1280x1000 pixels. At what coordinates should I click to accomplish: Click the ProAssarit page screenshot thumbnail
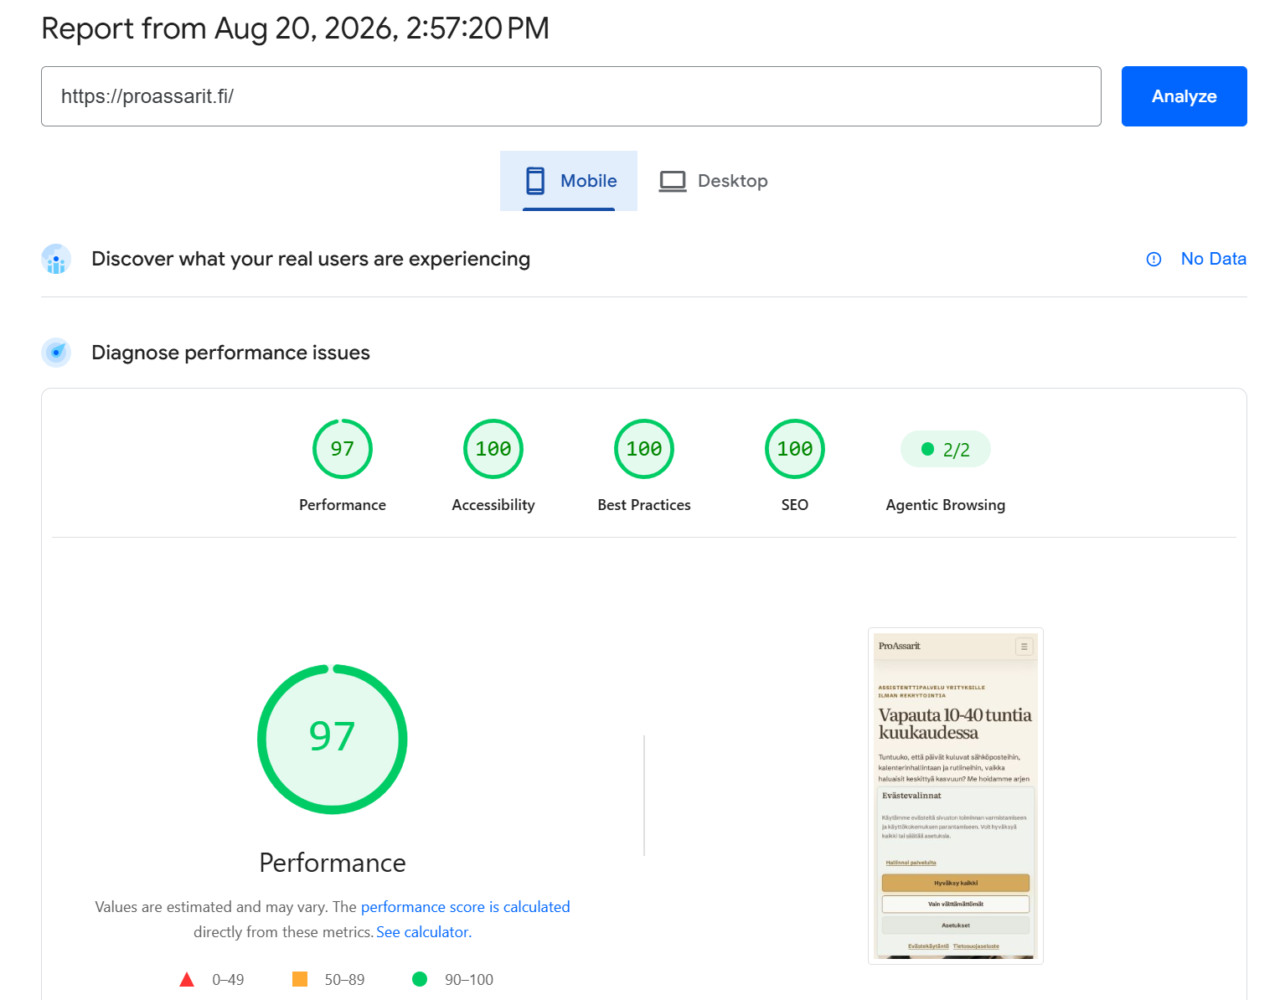point(956,796)
